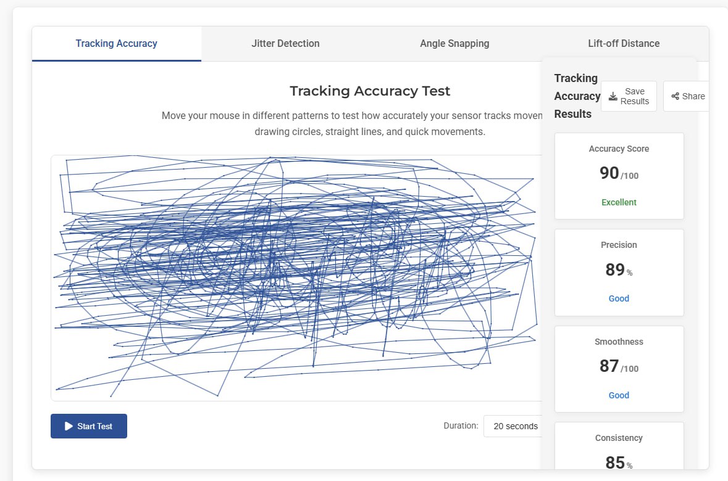
Task: Open the Duration dropdown showing 20 seconds
Action: (515, 426)
